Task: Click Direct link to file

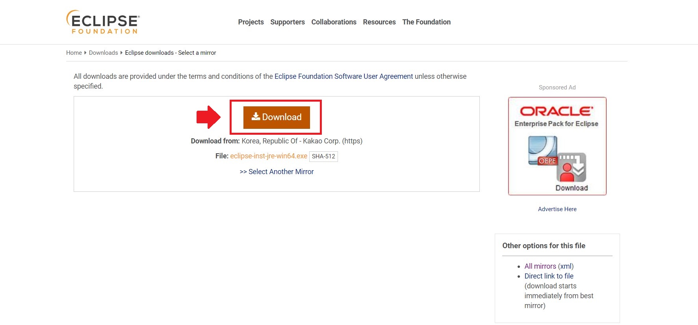Action: [x=549, y=276]
